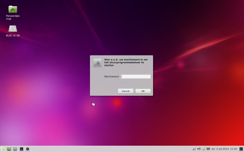The height and width of the screenshot is (152, 244).
Task: Confirm password with the OK button
Action: click(143, 91)
